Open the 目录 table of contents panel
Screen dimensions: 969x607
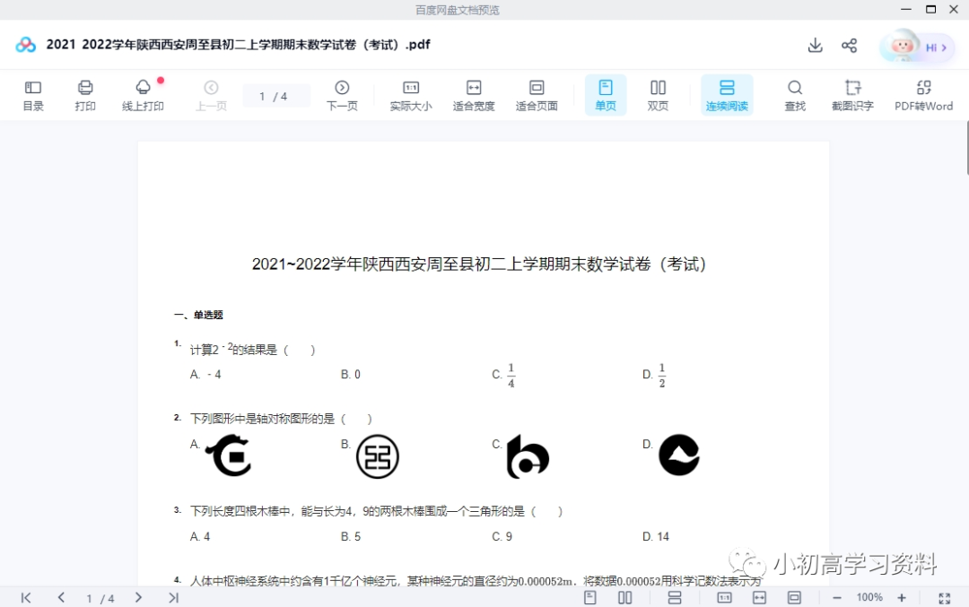point(33,96)
